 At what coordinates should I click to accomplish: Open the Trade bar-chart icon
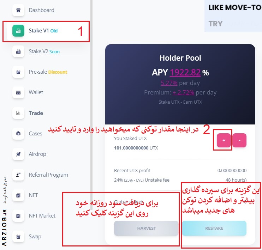[x=18, y=113]
